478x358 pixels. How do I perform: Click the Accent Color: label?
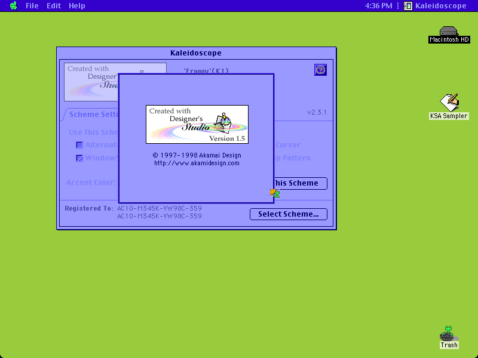[x=91, y=183]
